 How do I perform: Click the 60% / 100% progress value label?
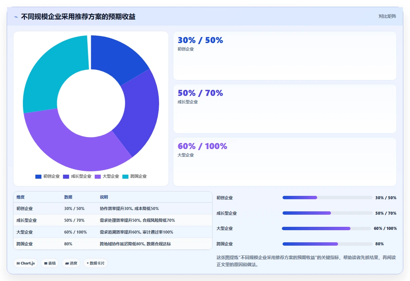coord(385,229)
